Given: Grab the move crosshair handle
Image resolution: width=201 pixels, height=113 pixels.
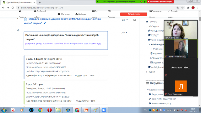Looking at the screenshot, I should coord(18,30).
